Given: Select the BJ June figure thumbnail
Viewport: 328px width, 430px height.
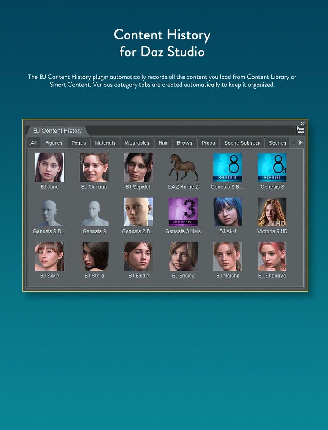Looking at the screenshot, I should point(49,168).
